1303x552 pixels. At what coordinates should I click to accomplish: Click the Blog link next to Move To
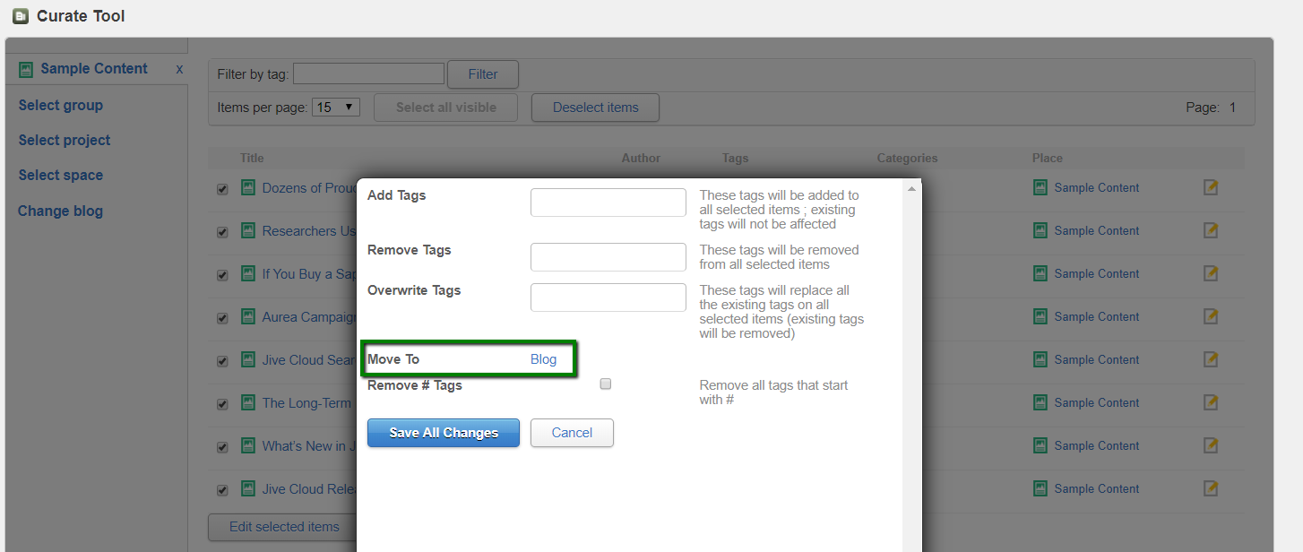point(543,359)
